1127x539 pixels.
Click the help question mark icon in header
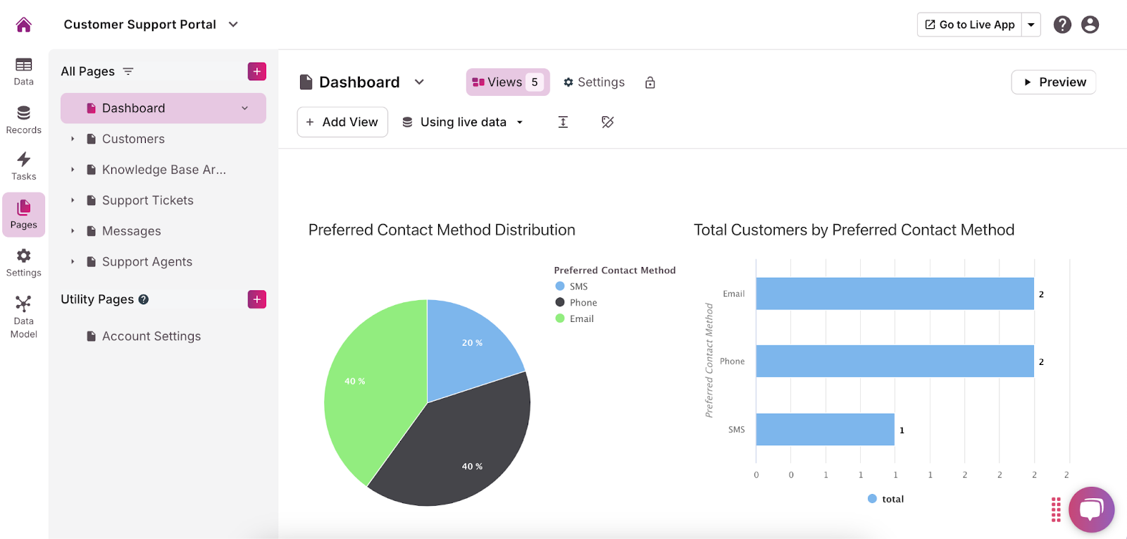(x=1062, y=25)
